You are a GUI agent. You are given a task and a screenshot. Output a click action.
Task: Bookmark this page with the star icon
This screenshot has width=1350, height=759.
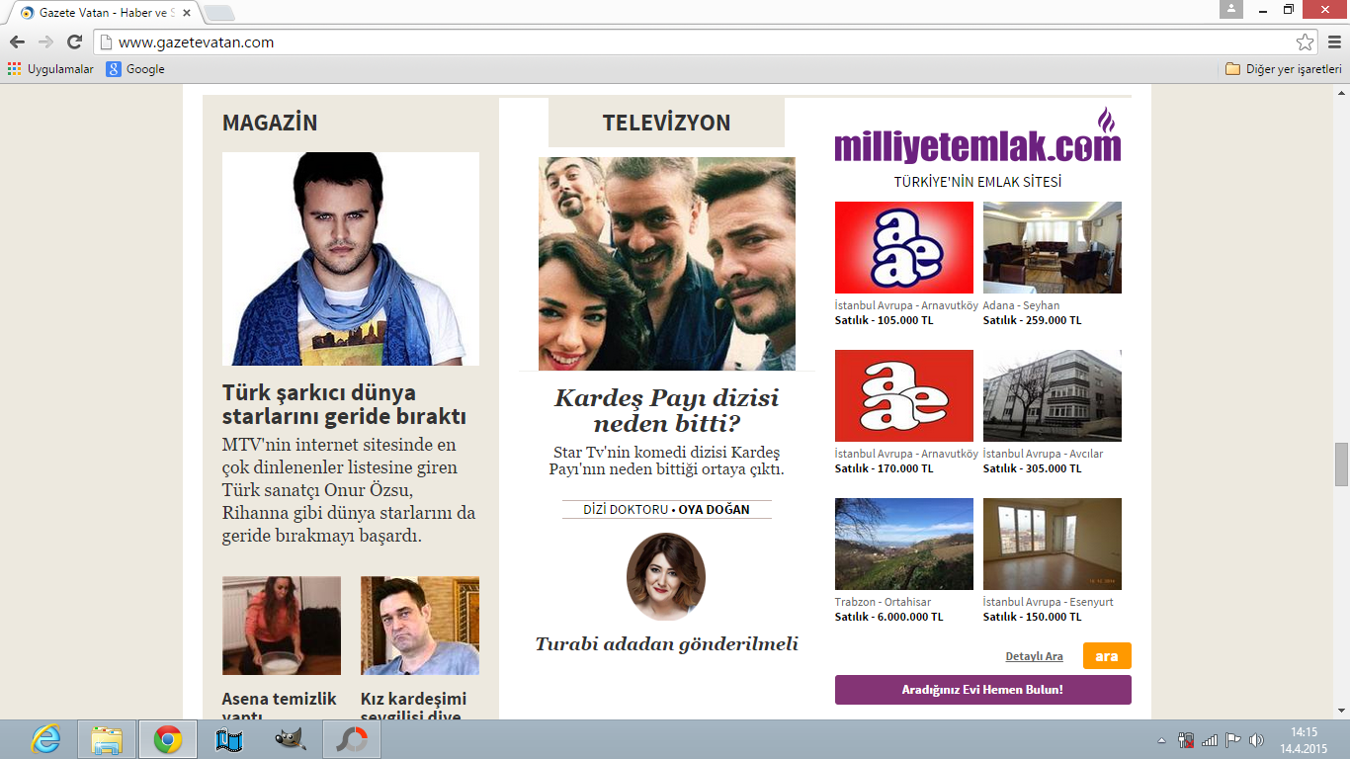[1305, 42]
